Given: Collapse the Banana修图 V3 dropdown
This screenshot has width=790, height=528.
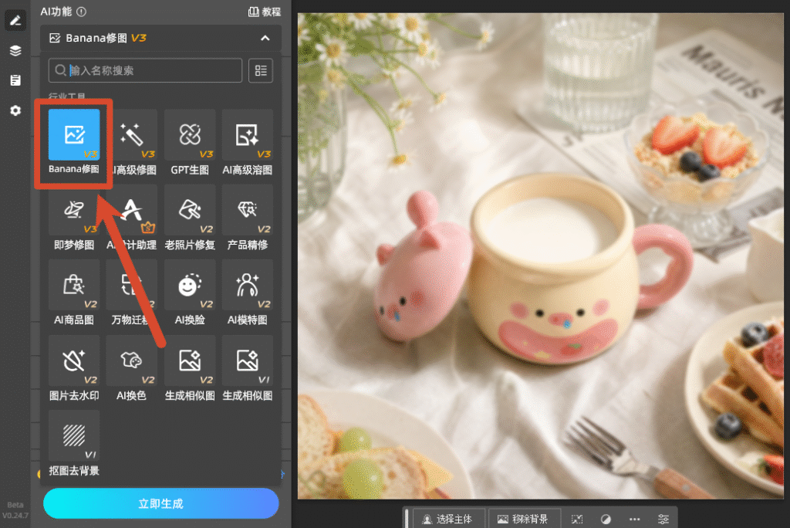Looking at the screenshot, I should pyautogui.click(x=265, y=38).
